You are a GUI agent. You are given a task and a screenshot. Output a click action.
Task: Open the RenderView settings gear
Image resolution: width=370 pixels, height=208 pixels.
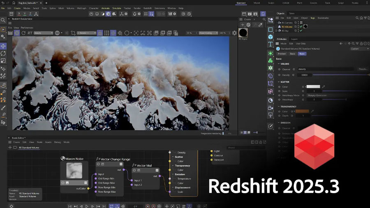[x=234, y=33]
